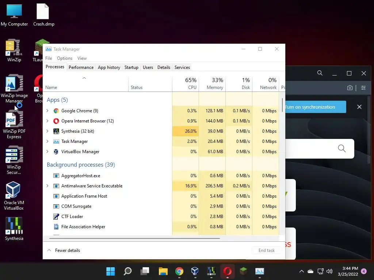374x280 pixels.
Task: Expand Antimalware Service Executable row
Action: point(47,186)
